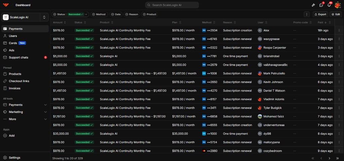Go to the last page arrow
Screen dimensions: 344x161
(x=337, y=158)
